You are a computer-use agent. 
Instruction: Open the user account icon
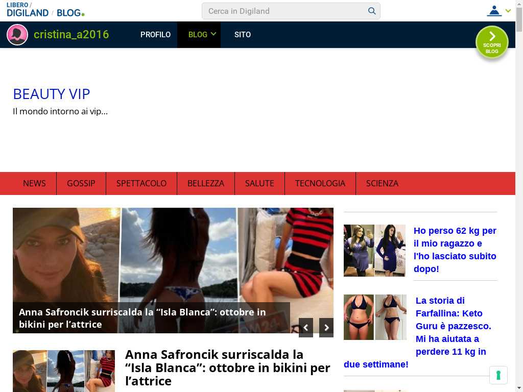[x=494, y=11]
